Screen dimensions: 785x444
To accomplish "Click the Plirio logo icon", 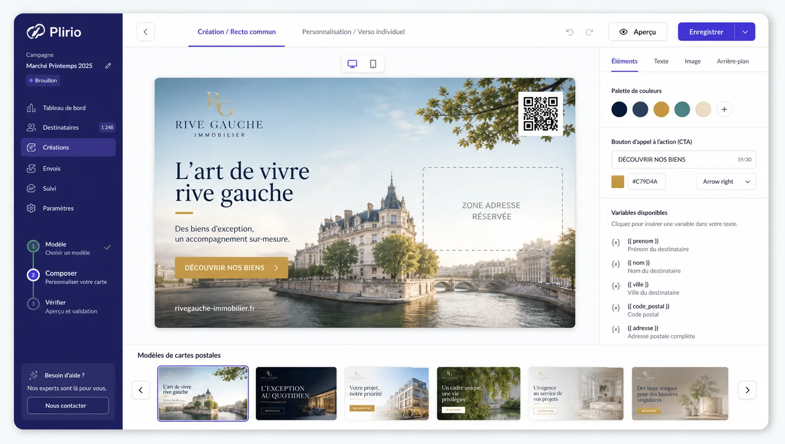I will click(x=35, y=31).
